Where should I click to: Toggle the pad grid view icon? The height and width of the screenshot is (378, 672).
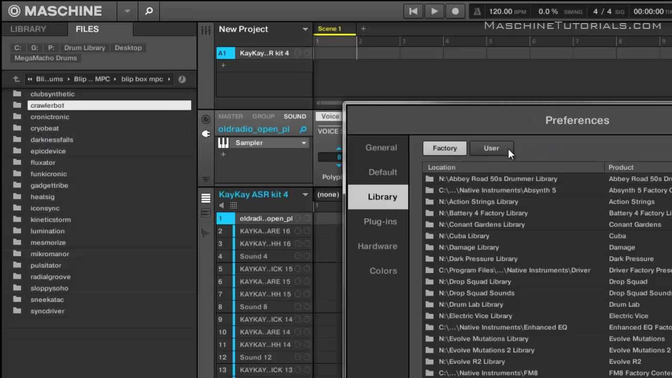[234, 206]
